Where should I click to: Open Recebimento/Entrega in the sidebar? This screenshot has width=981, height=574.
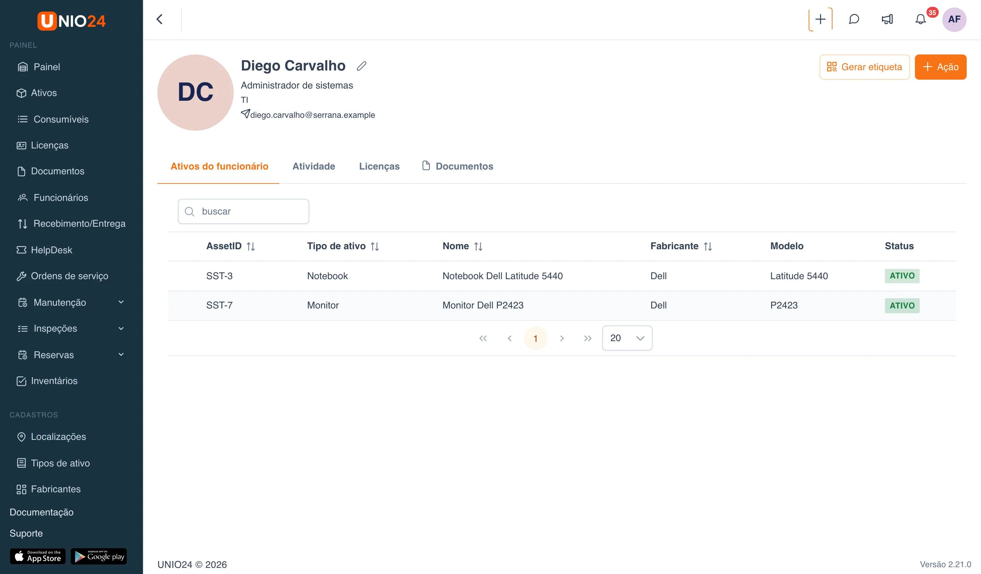(x=71, y=224)
